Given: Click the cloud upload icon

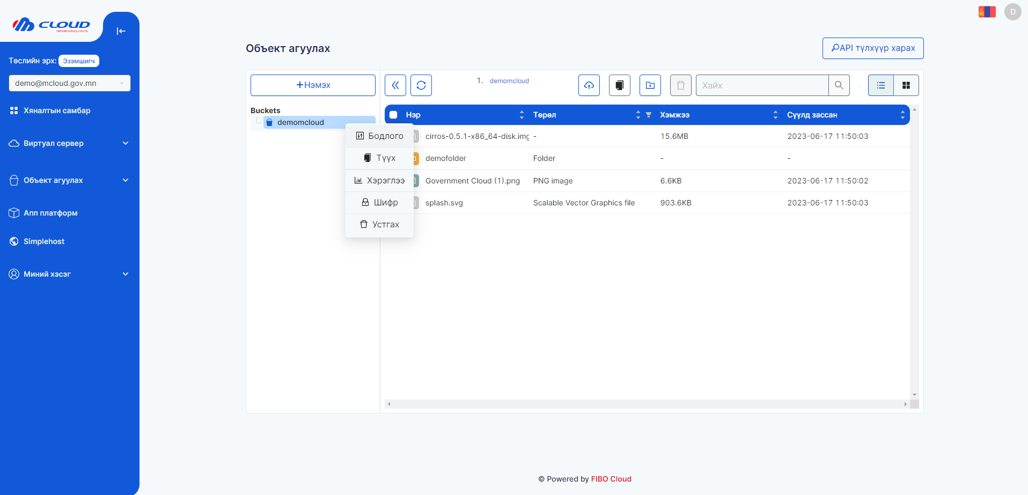Looking at the screenshot, I should coord(589,85).
